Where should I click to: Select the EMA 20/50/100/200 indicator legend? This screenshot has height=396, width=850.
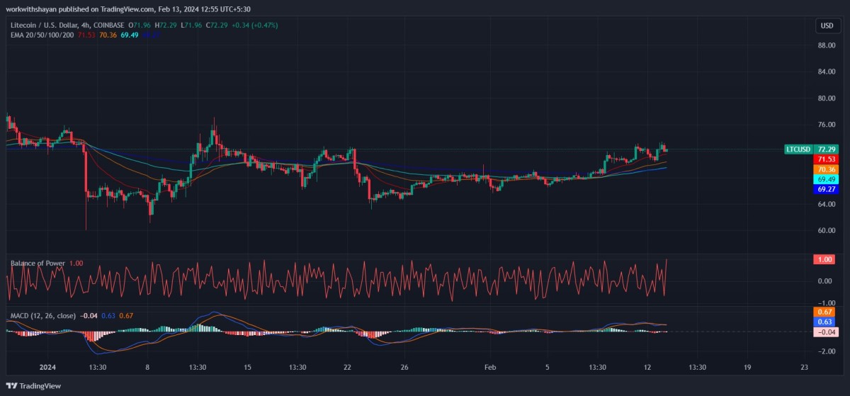35,35
